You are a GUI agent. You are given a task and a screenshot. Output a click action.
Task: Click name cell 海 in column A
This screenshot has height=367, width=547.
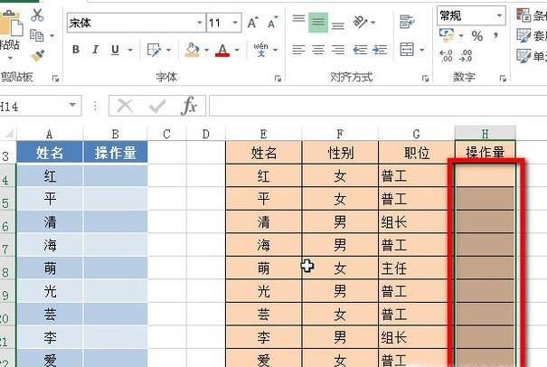coord(50,245)
